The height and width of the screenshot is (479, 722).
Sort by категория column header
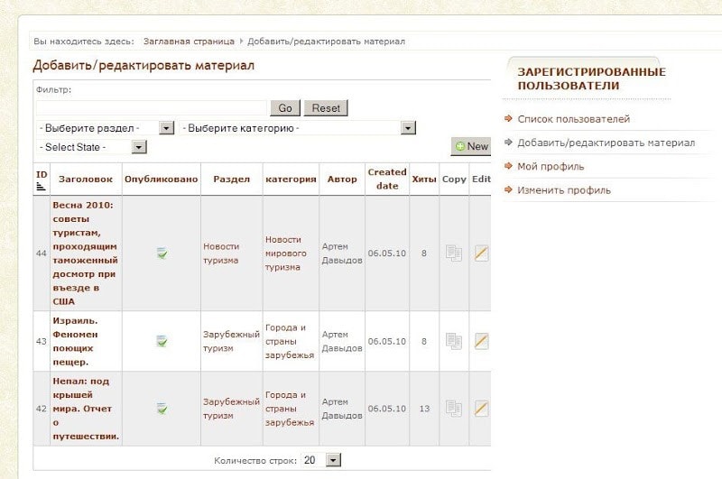[x=291, y=179]
